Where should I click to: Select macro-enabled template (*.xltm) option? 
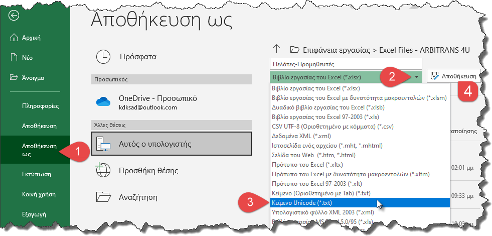click(x=360, y=174)
